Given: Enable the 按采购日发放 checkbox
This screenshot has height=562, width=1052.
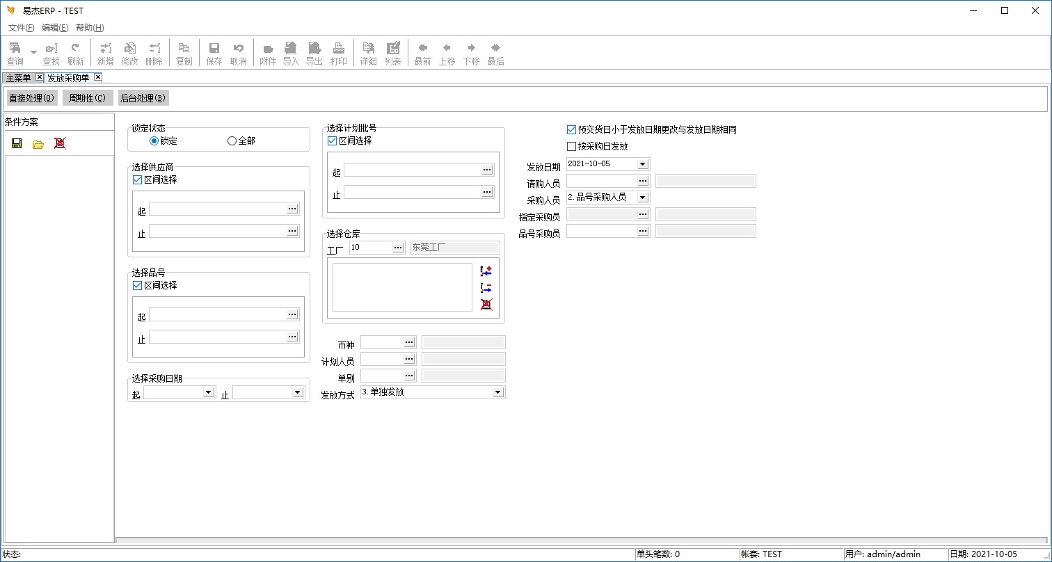Looking at the screenshot, I should (572, 146).
